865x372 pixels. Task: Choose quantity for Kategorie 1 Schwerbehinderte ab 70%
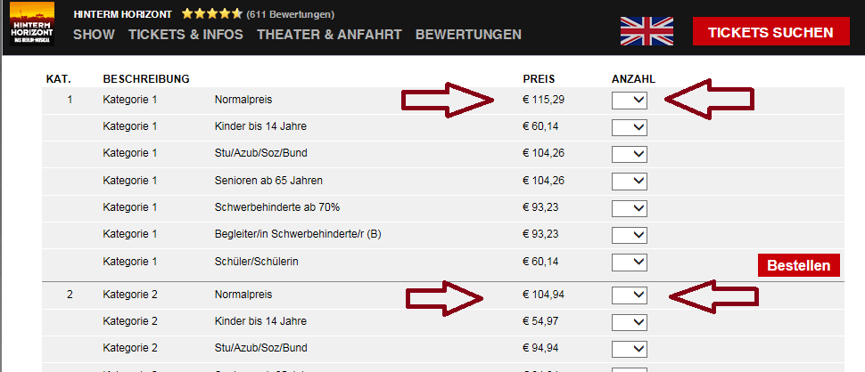pos(630,208)
